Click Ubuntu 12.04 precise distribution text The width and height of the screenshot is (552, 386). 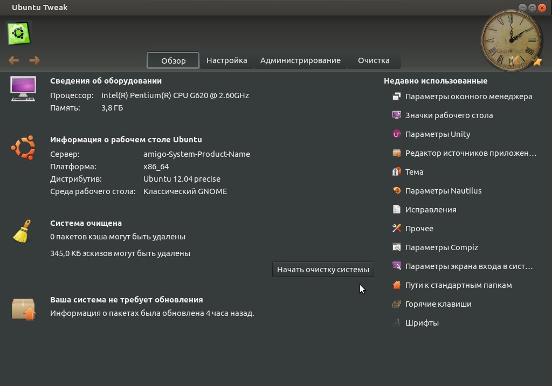182,179
